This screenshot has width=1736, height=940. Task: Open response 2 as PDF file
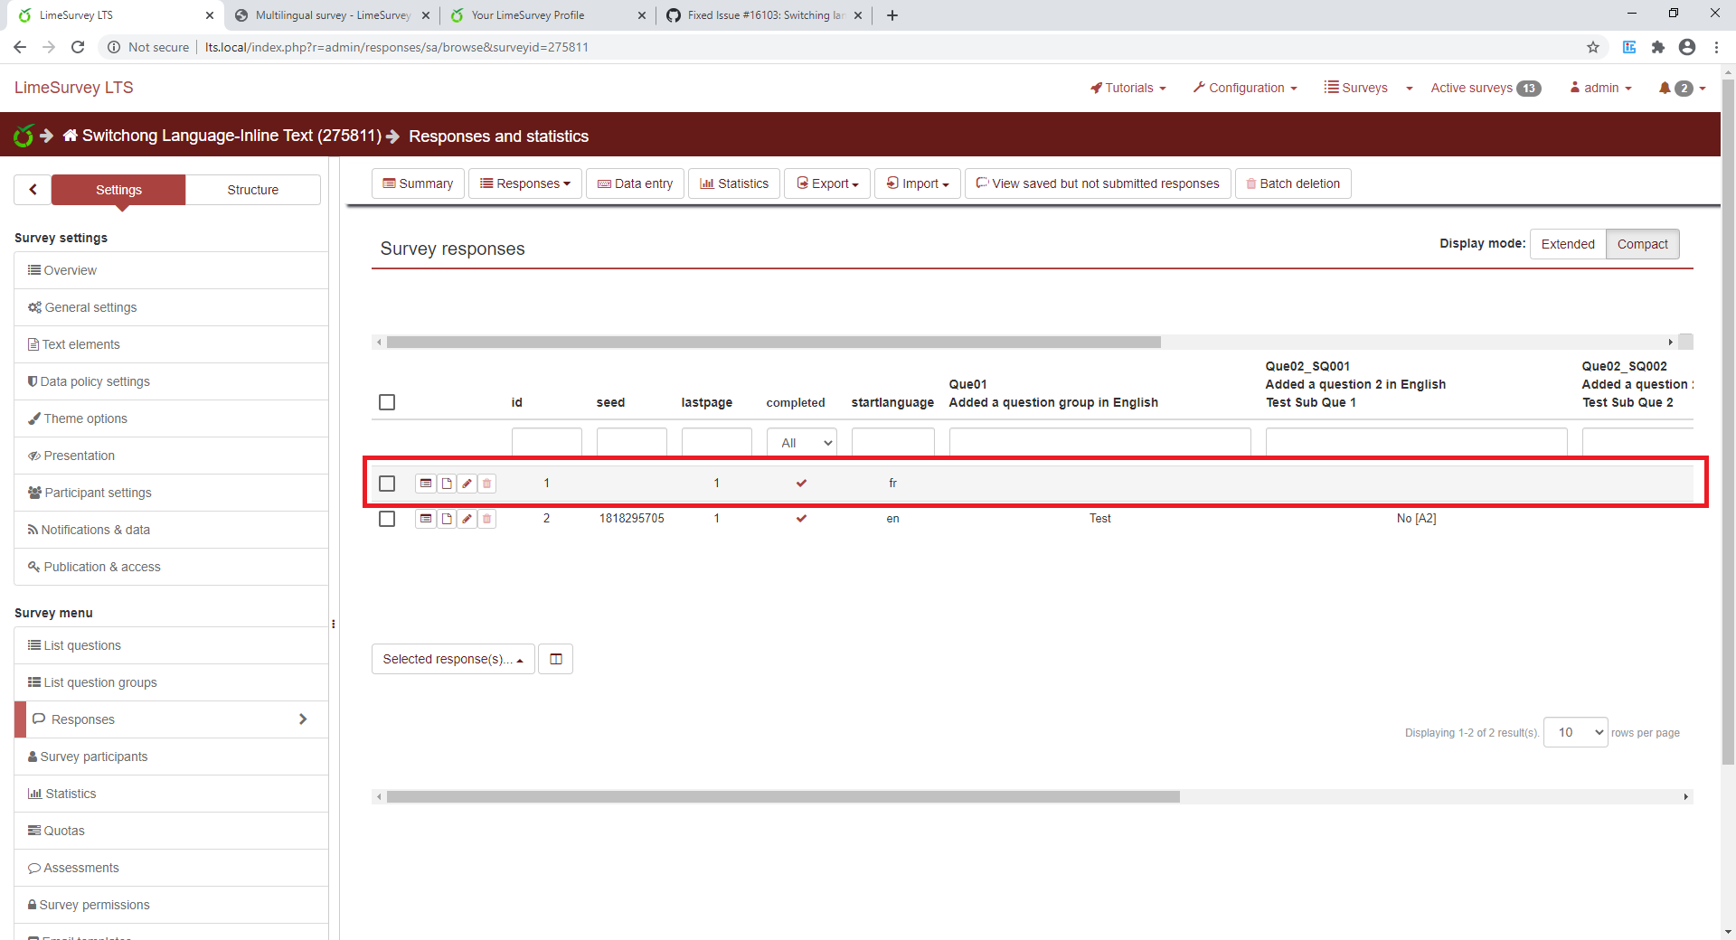point(447,519)
